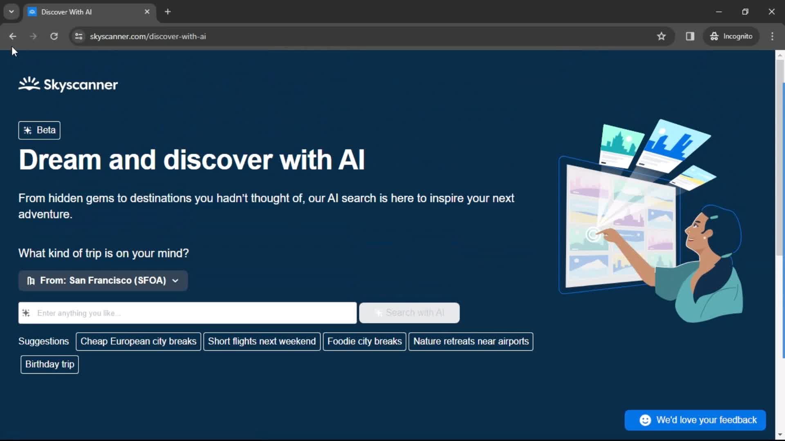Click 'Search with AI' button
The height and width of the screenshot is (441, 785).
(409, 313)
